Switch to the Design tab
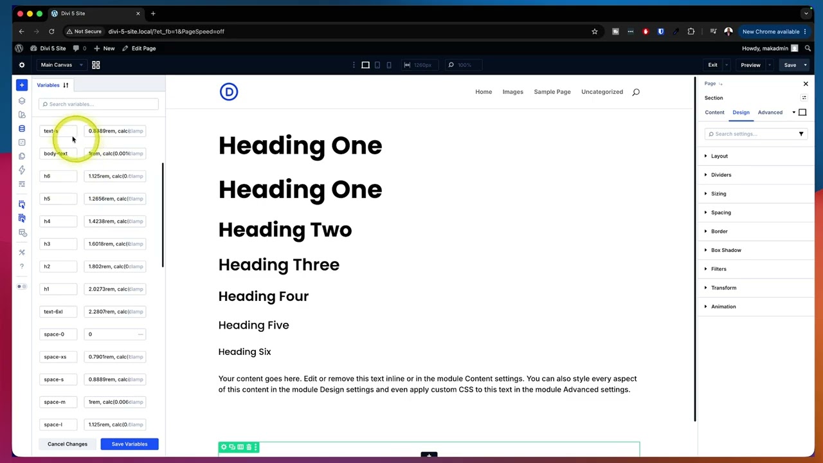This screenshot has width=823, height=463. 741,113
